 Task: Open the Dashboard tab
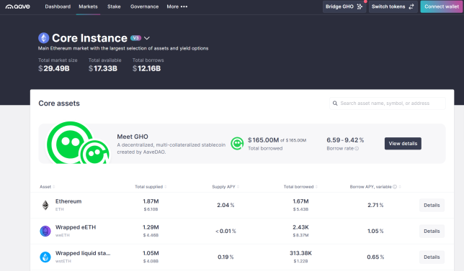tap(58, 6)
